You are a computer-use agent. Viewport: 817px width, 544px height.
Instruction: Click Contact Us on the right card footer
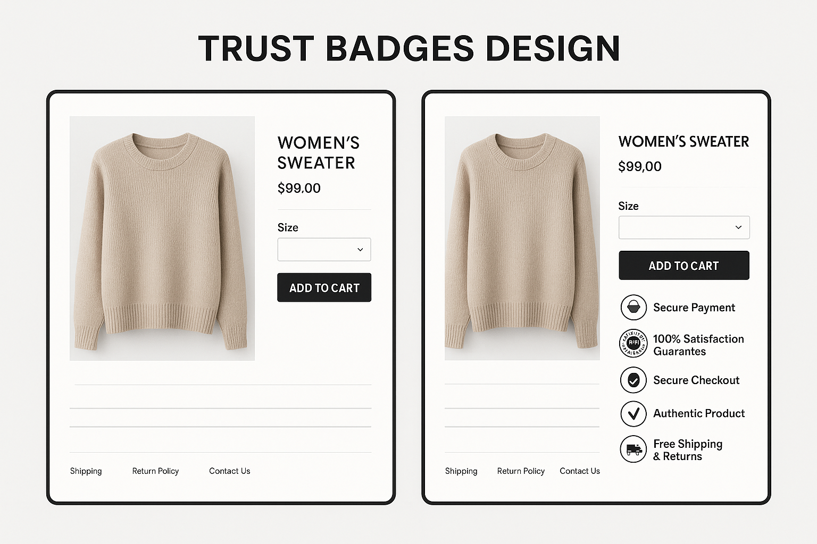[579, 471]
